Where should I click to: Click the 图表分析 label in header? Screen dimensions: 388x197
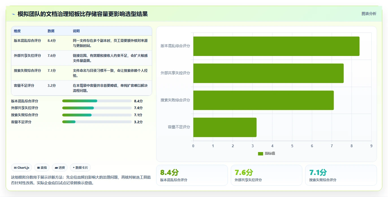[x=369, y=14]
